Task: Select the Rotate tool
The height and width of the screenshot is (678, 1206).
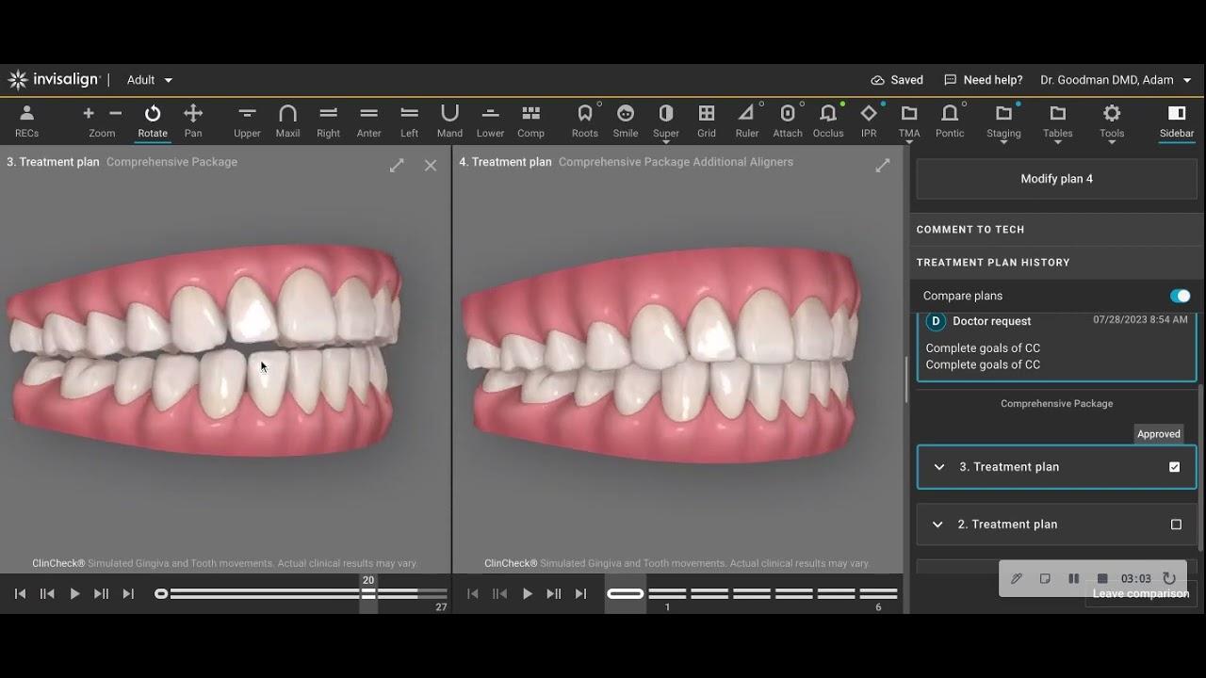Action: click(153, 121)
